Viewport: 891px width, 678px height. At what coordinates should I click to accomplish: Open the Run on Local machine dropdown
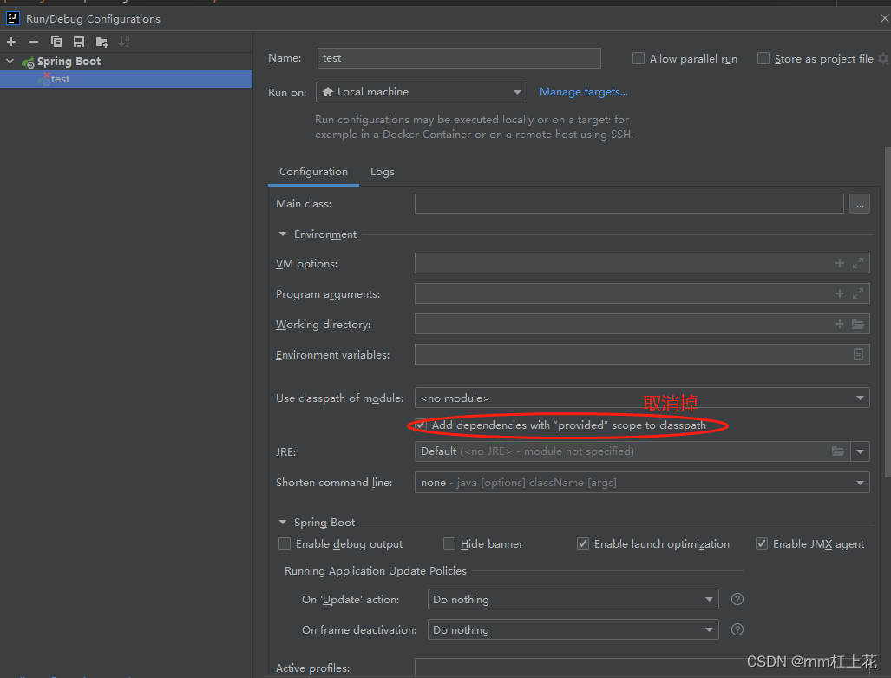click(421, 92)
